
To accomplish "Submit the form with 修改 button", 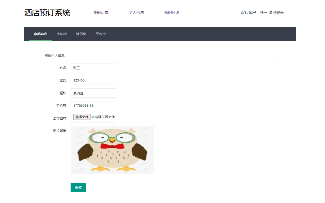I will [78, 187].
